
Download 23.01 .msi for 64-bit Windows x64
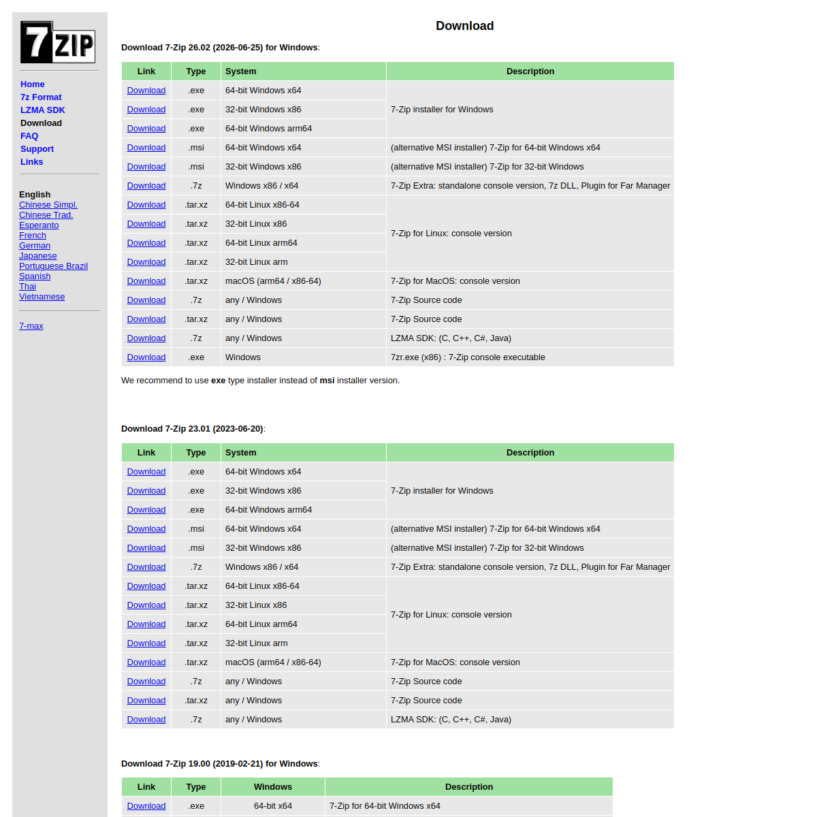146,529
